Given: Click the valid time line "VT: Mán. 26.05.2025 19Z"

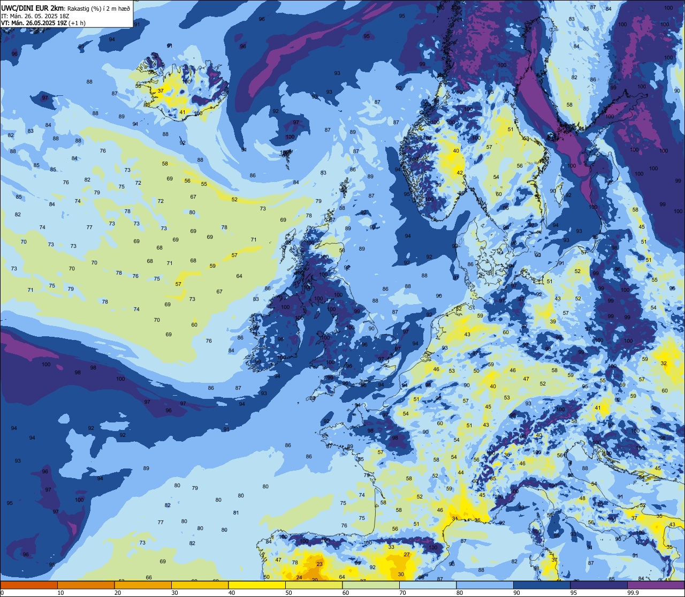Looking at the screenshot, I should coord(34,23).
